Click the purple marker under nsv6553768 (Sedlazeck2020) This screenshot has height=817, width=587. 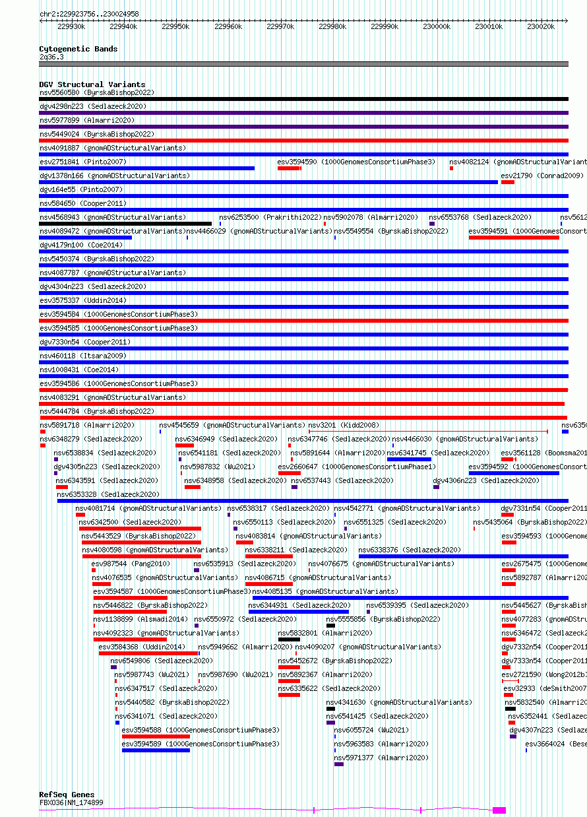pyautogui.click(x=432, y=224)
